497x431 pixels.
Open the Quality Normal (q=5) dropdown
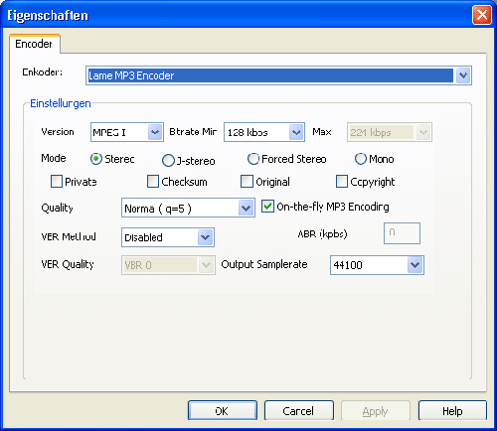[188, 208]
